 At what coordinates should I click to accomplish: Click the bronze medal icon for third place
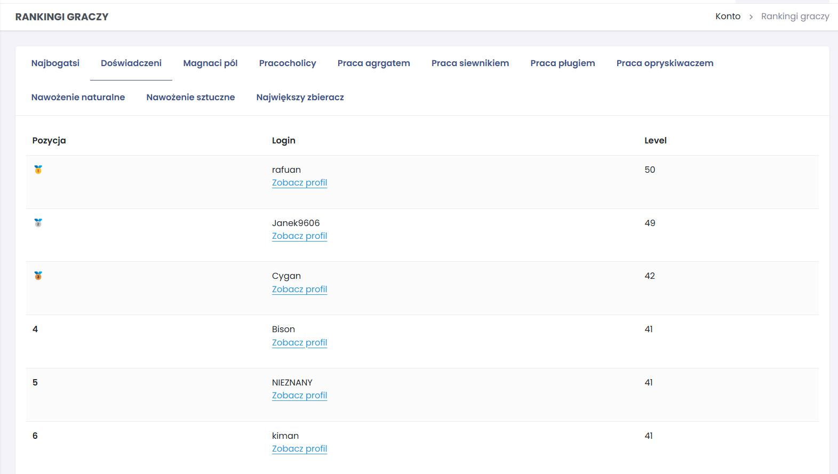(x=38, y=276)
